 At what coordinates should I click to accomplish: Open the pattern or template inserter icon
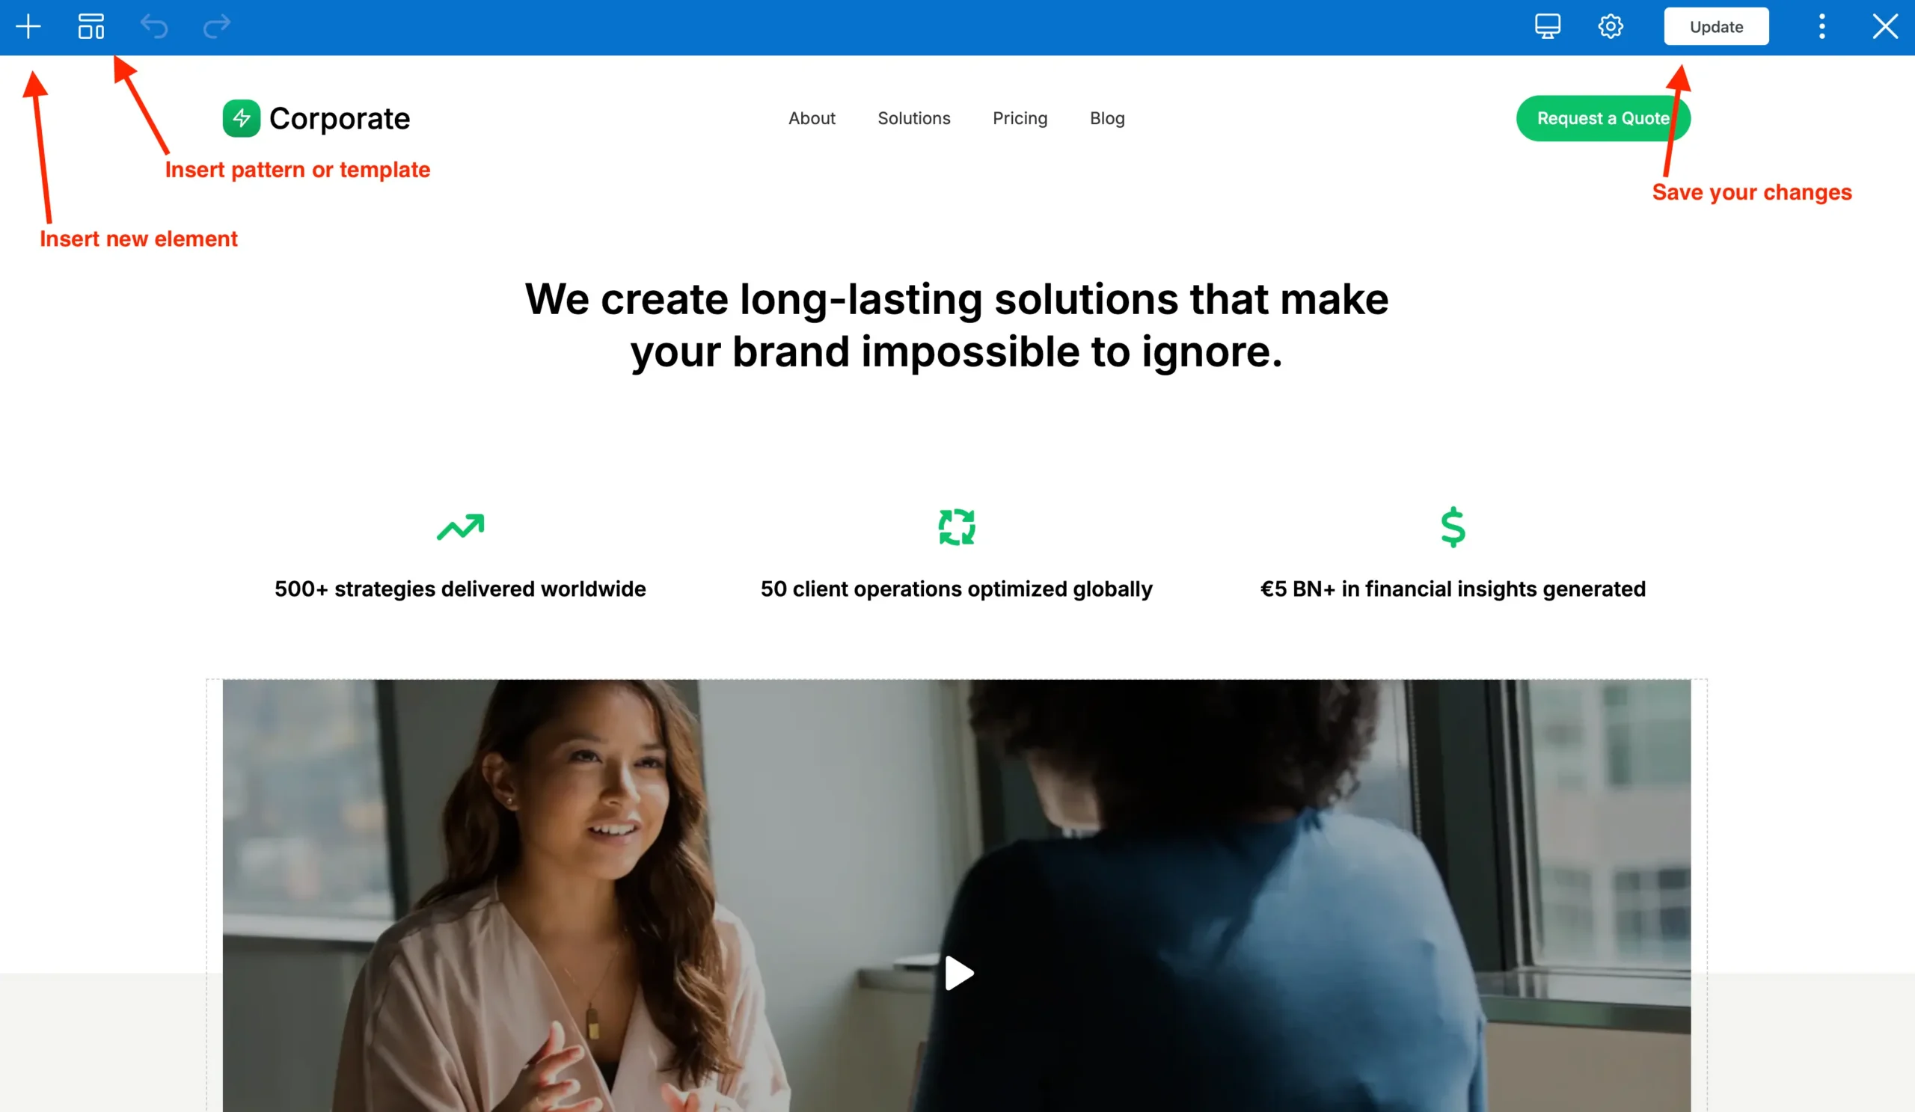tap(91, 27)
